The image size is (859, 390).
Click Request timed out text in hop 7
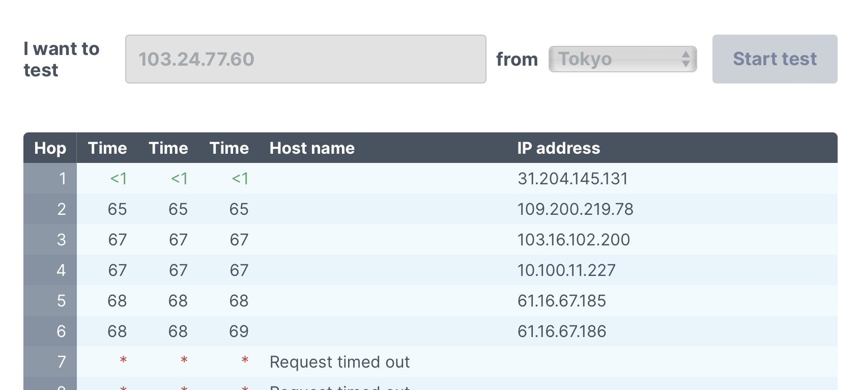[339, 362]
